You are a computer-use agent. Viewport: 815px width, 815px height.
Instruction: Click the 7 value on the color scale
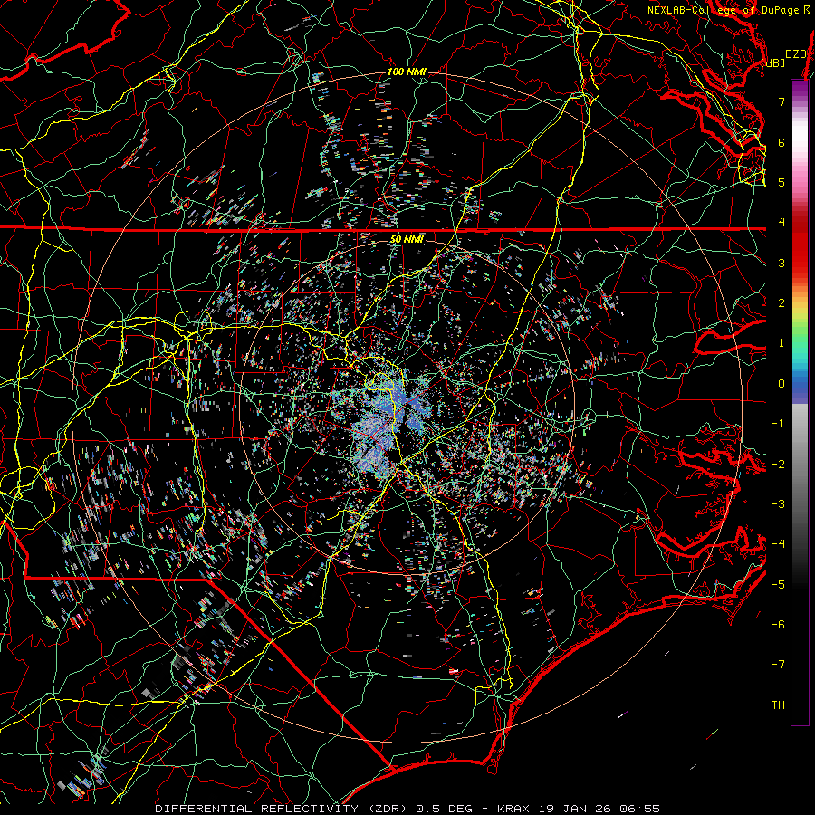[781, 101]
